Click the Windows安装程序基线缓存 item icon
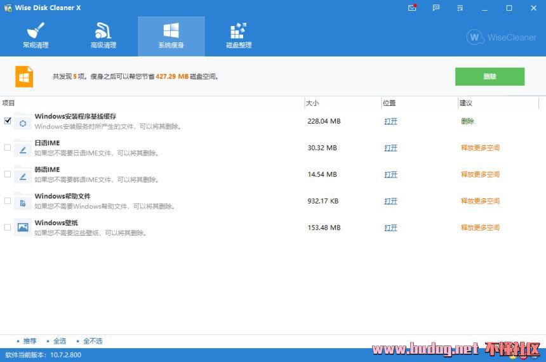 [23, 121]
